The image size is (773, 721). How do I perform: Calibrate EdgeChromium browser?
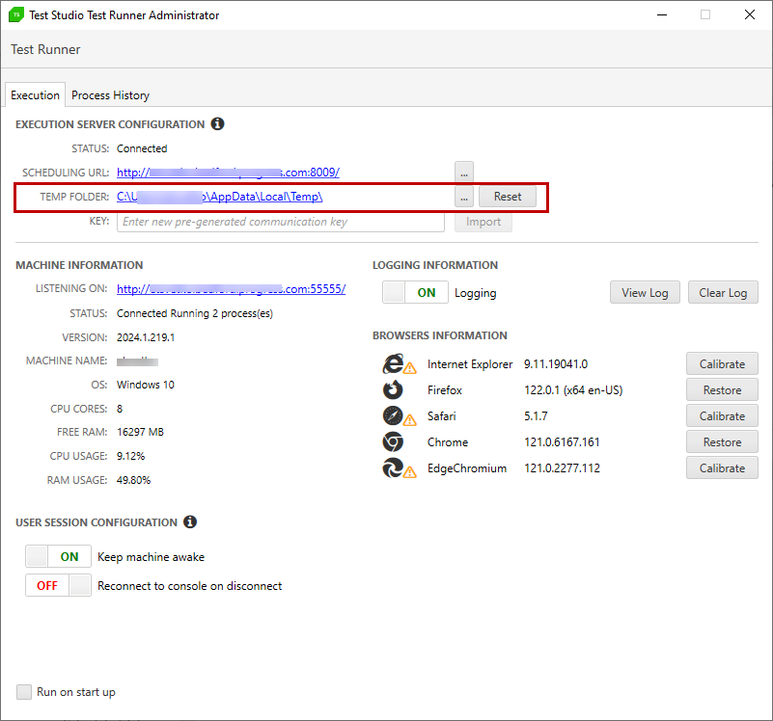coord(722,467)
